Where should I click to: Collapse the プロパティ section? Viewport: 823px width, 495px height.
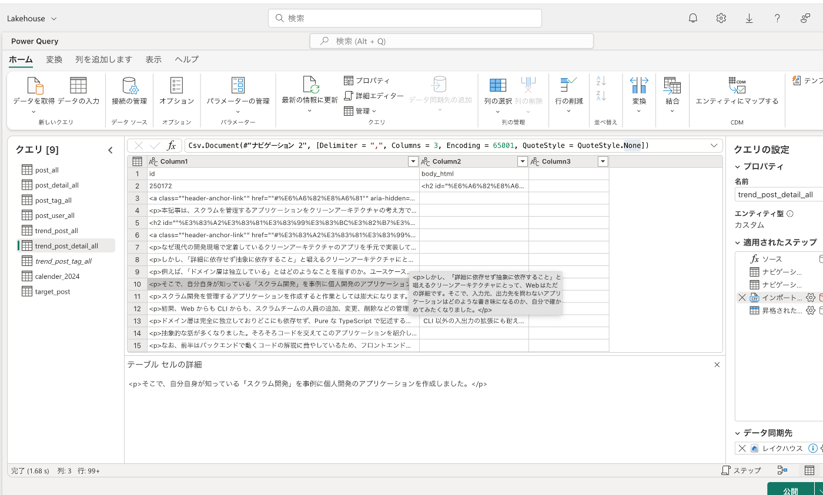(739, 167)
